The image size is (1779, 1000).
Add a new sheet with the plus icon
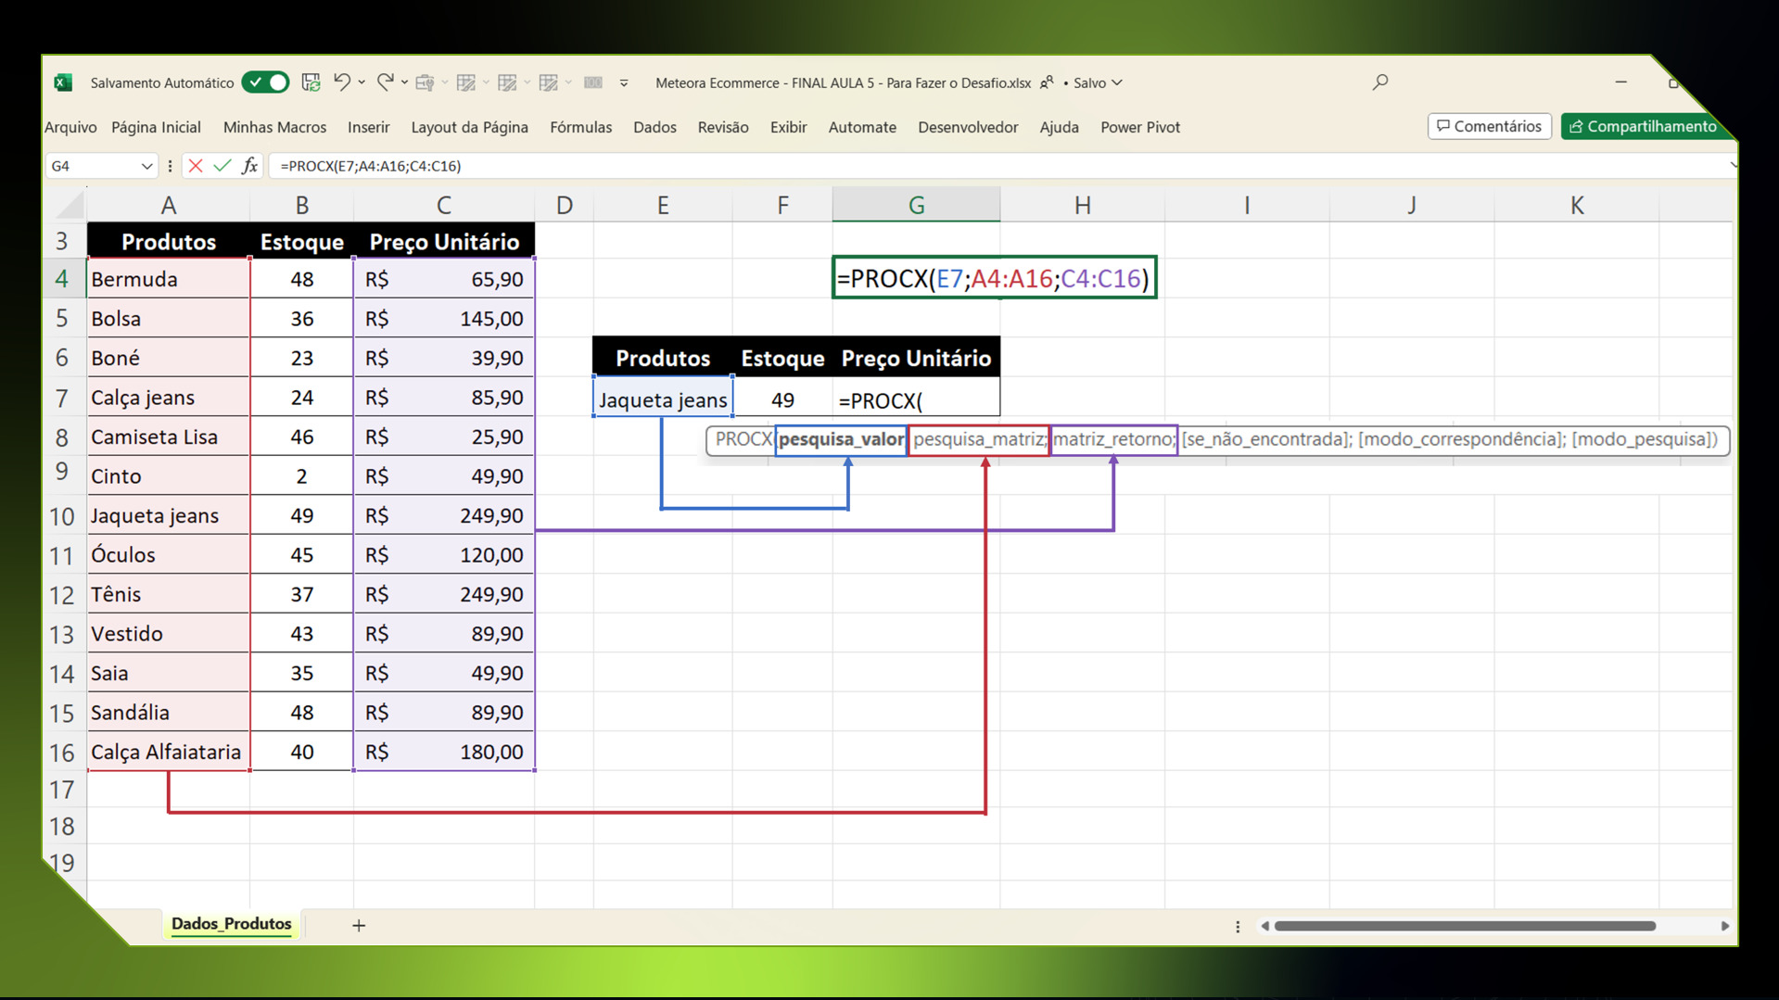point(359,925)
